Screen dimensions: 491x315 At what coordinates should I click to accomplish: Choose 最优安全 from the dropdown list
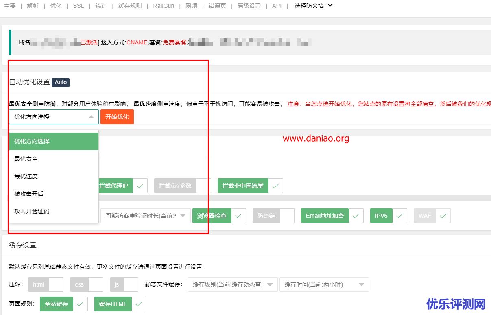point(54,159)
